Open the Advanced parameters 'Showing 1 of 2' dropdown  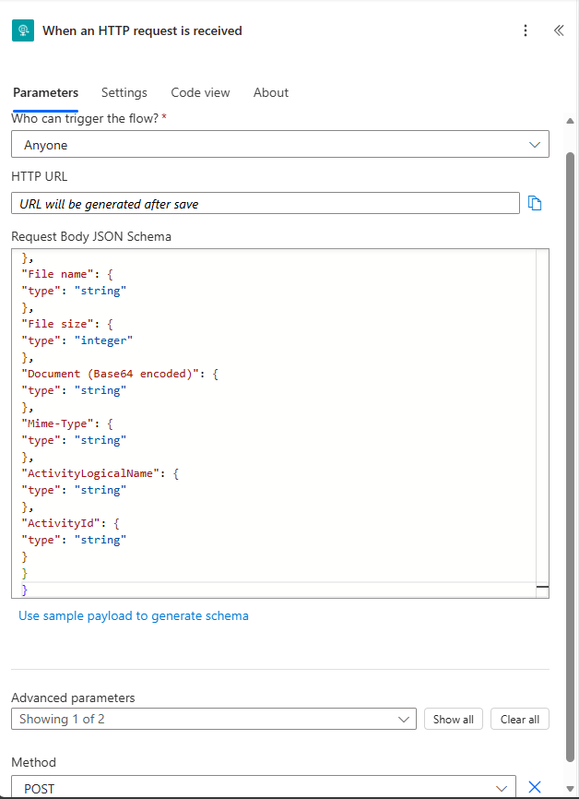(217, 719)
